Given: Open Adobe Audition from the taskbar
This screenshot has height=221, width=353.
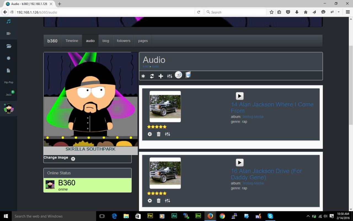Looking at the screenshot, I should 174,216.
